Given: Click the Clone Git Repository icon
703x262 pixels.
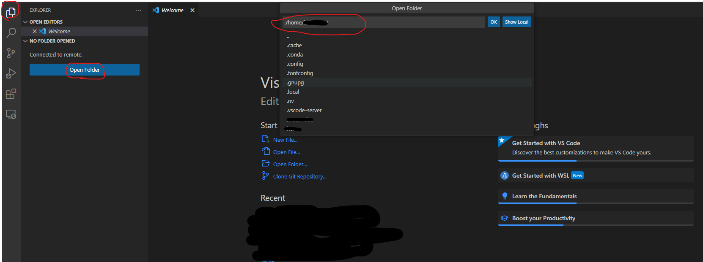Looking at the screenshot, I should tap(265, 176).
